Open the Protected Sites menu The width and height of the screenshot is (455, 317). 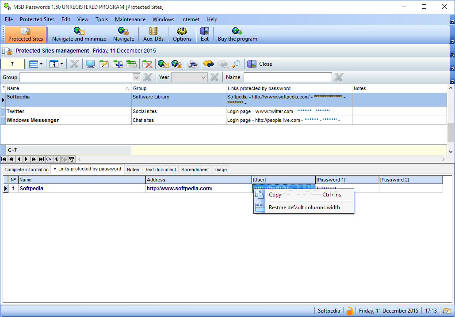point(37,19)
